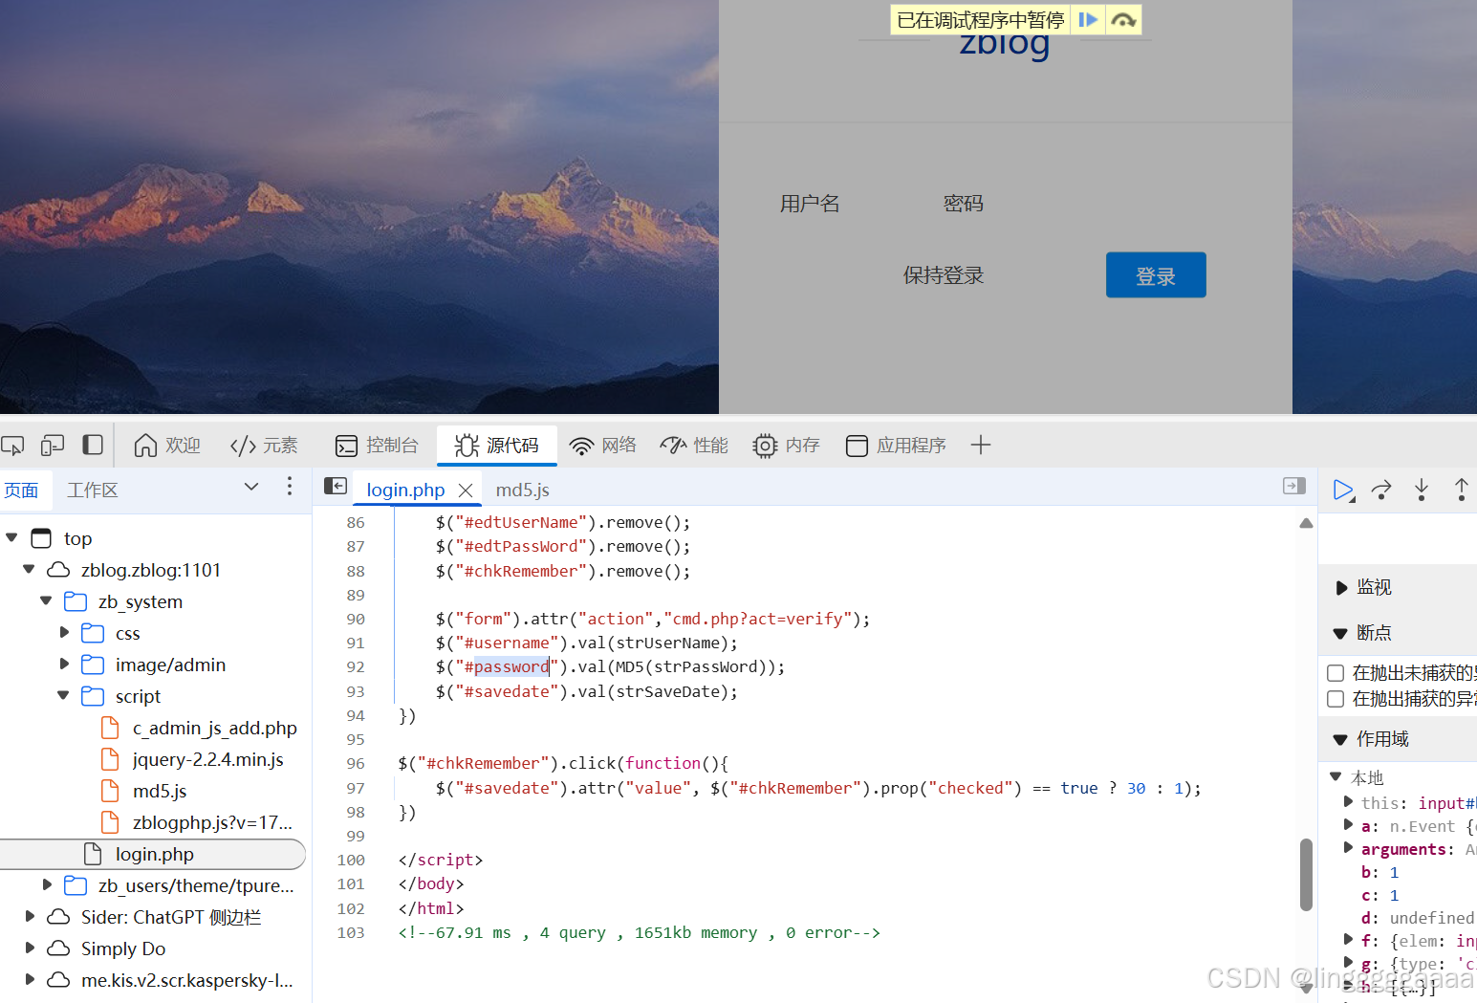Collapse the top frame tree node
Image resolution: width=1477 pixels, height=1003 pixels.
(x=11, y=538)
